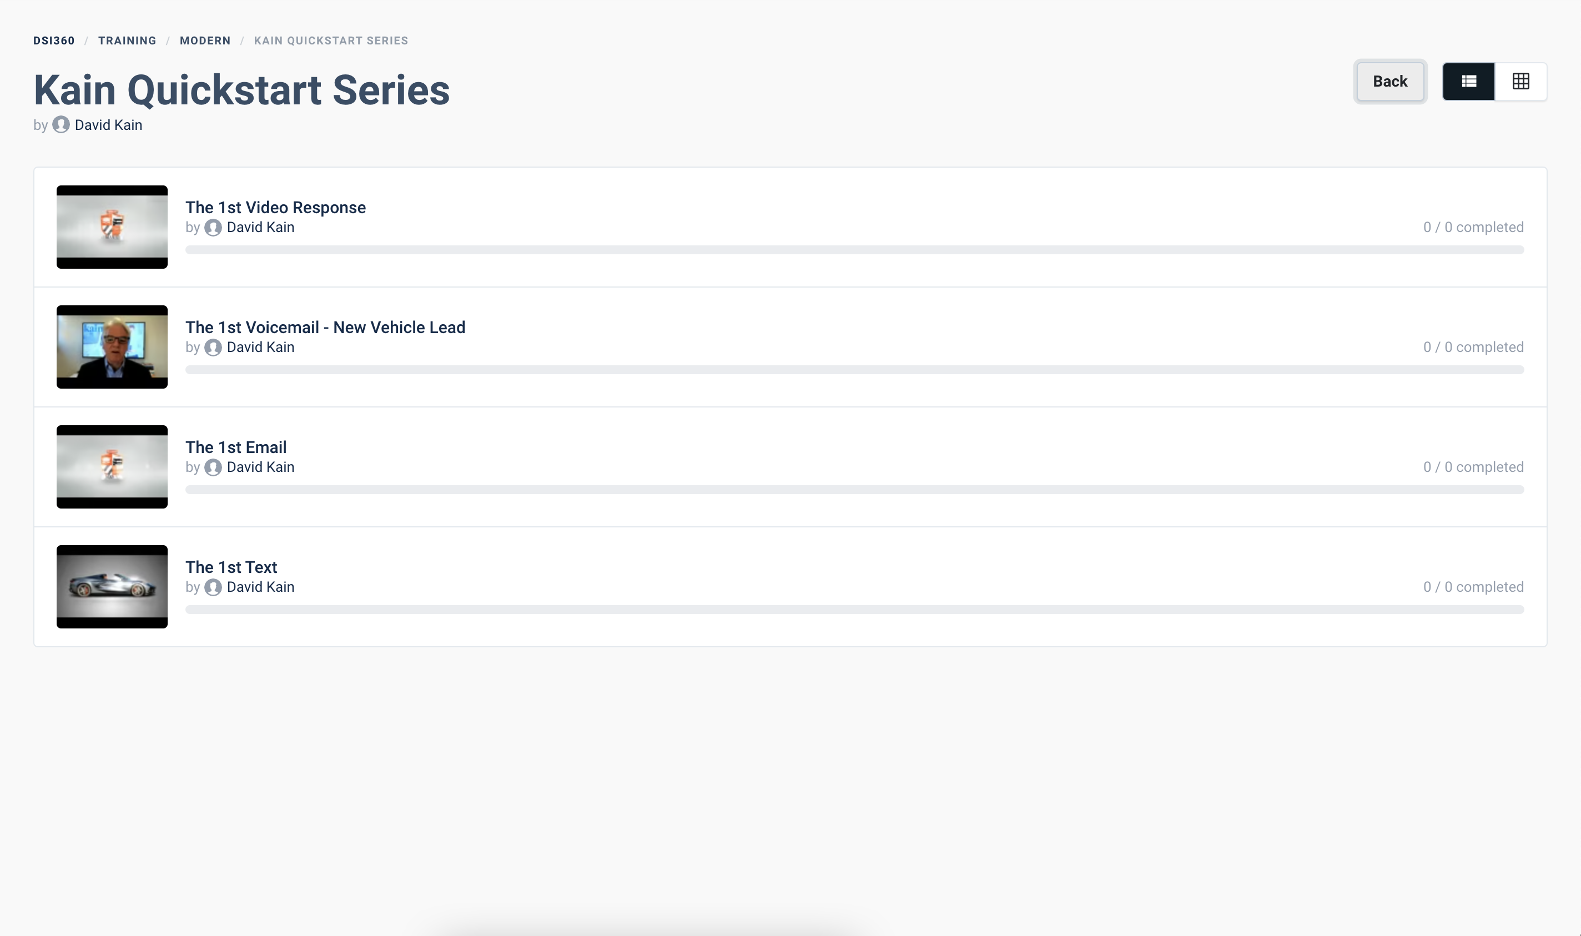Click the Back button
The height and width of the screenshot is (936, 1581).
pyautogui.click(x=1390, y=82)
